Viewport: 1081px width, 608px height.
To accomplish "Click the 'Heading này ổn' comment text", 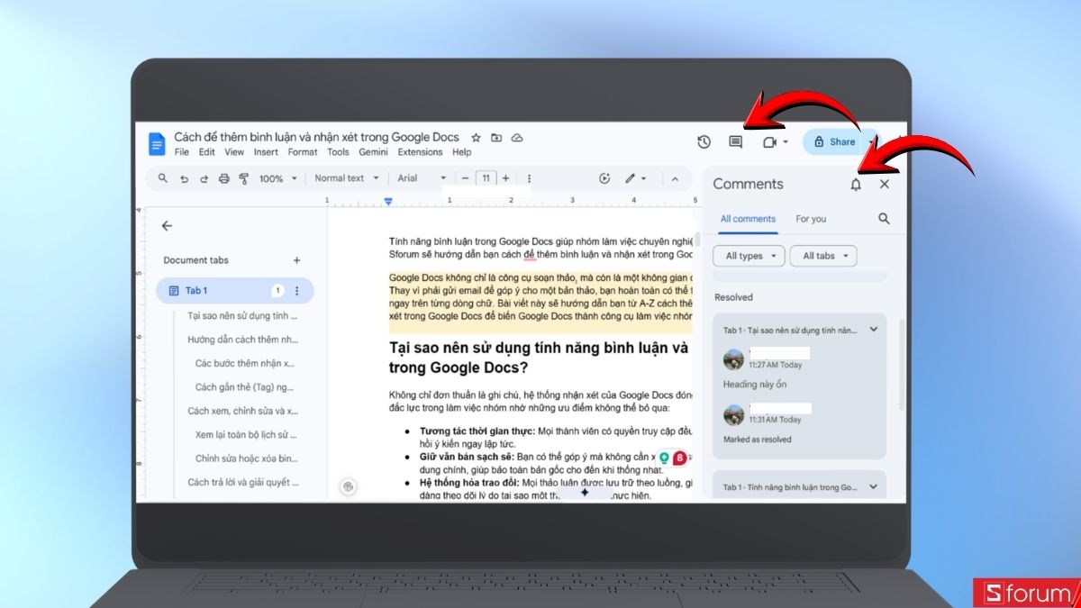I will tap(755, 385).
